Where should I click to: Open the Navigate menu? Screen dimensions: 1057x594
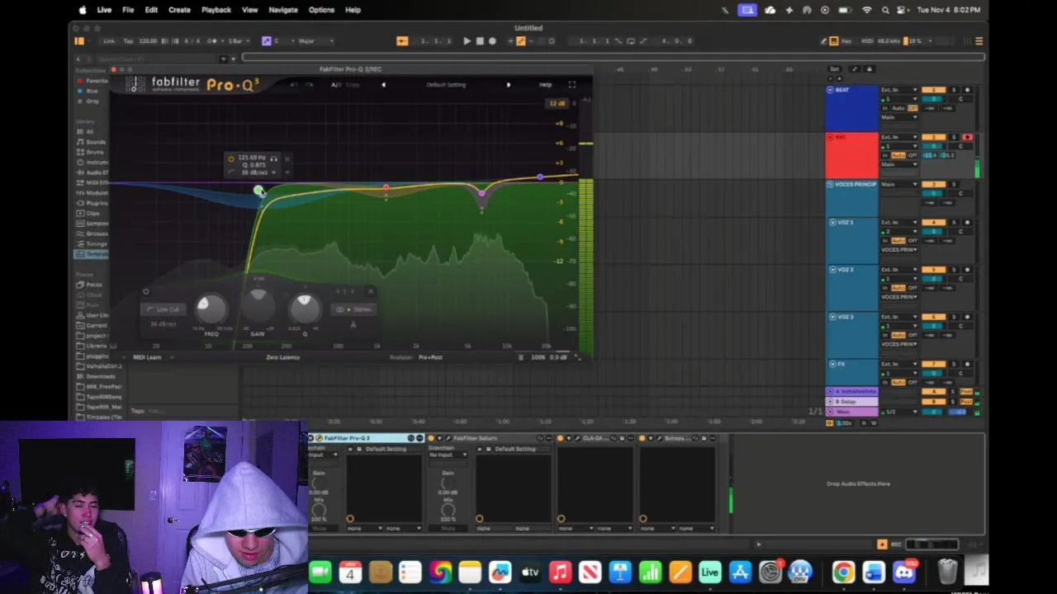coord(283,10)
